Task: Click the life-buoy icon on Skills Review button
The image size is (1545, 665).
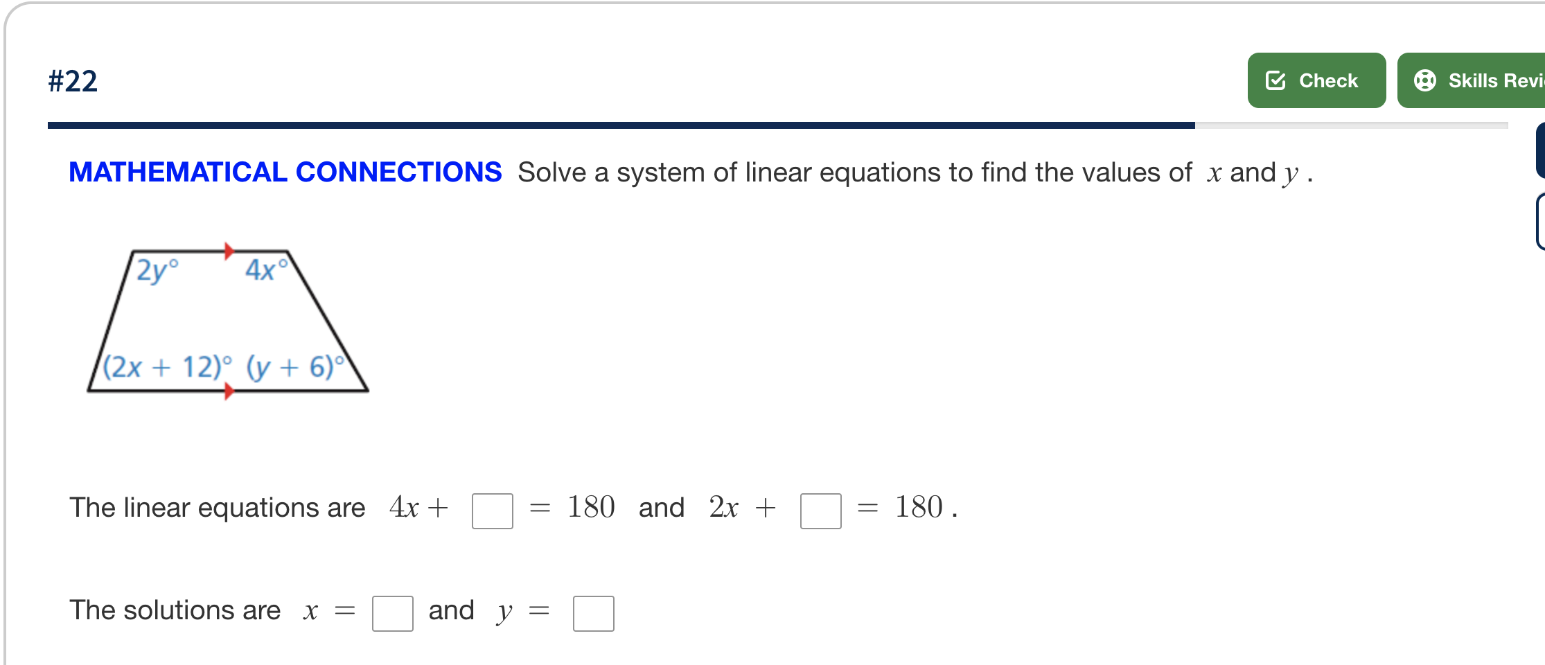Action: coord(1424,80)
